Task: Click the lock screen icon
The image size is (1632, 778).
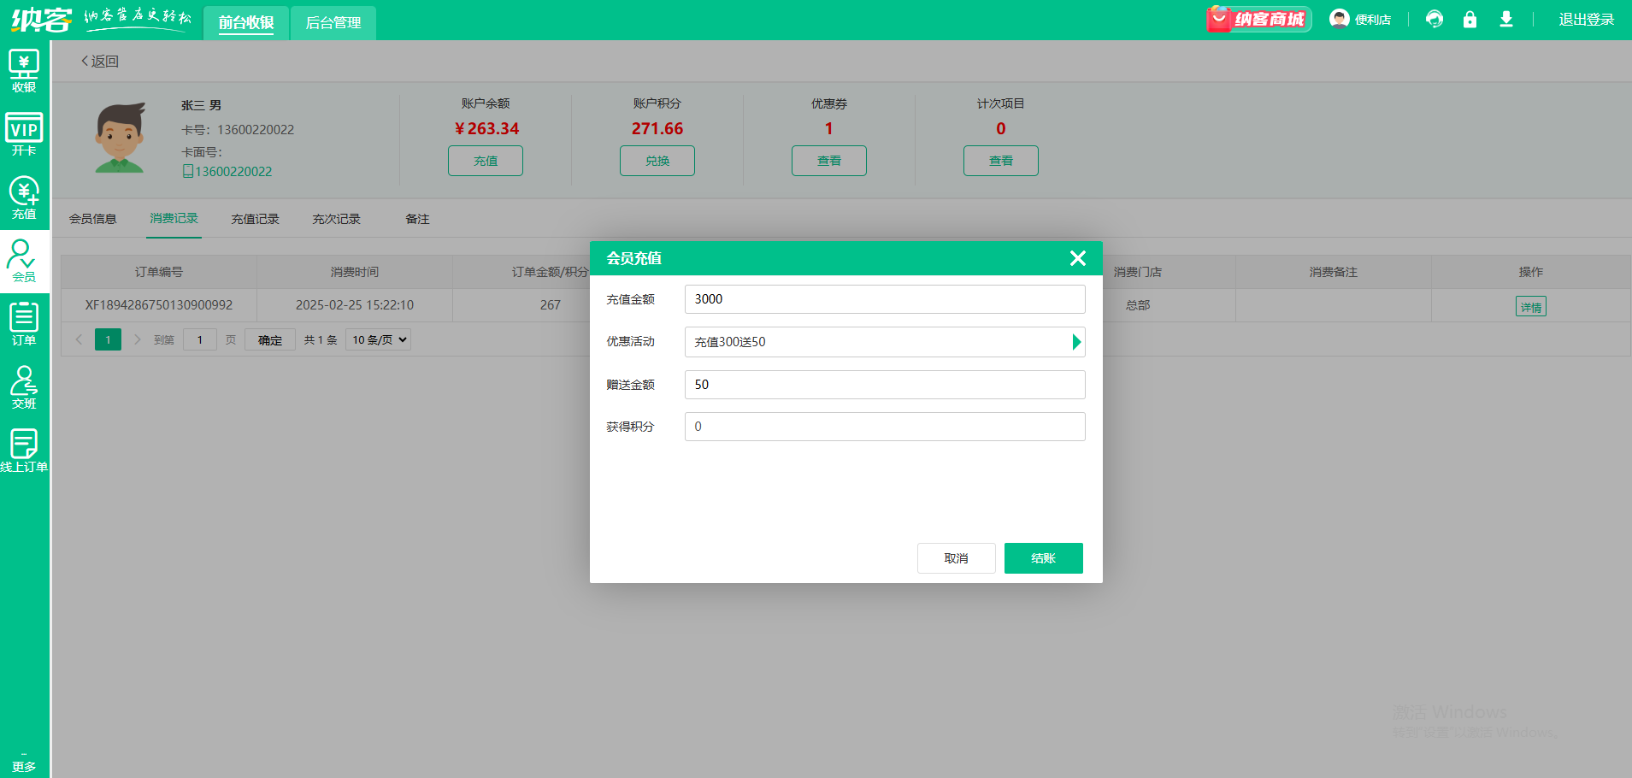Action: pyautogui.click(x=1470, y=19)
